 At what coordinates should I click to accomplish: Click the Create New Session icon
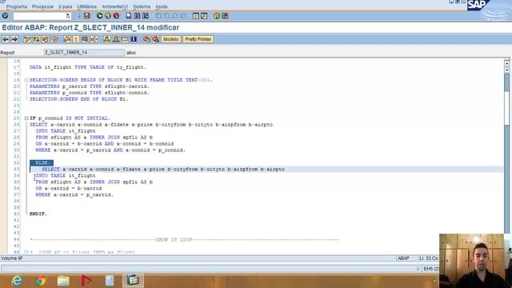click(x=195, y=16)
